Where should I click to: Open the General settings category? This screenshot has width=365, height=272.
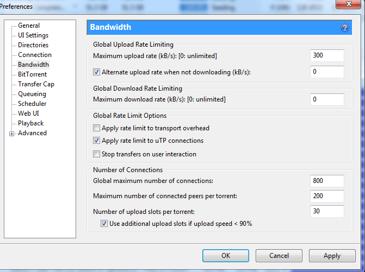coord(29,26)
